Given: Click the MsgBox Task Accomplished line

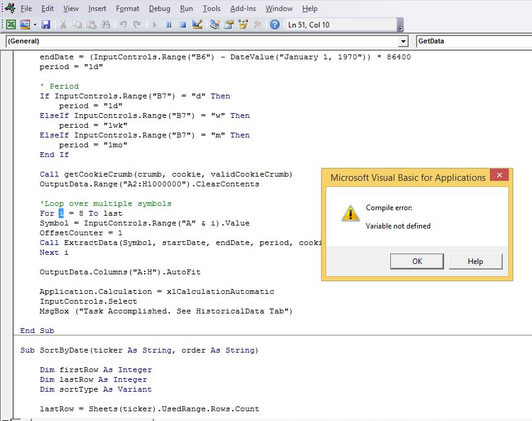Looking at the screenshot, I should point(166,311).
